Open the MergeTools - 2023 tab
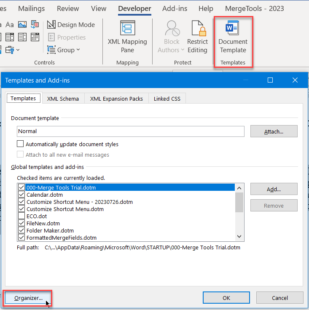 coord(254,9)
